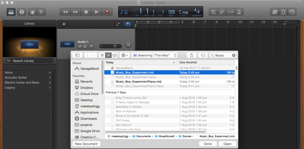Click in the Music search field

tap(223, 55)
